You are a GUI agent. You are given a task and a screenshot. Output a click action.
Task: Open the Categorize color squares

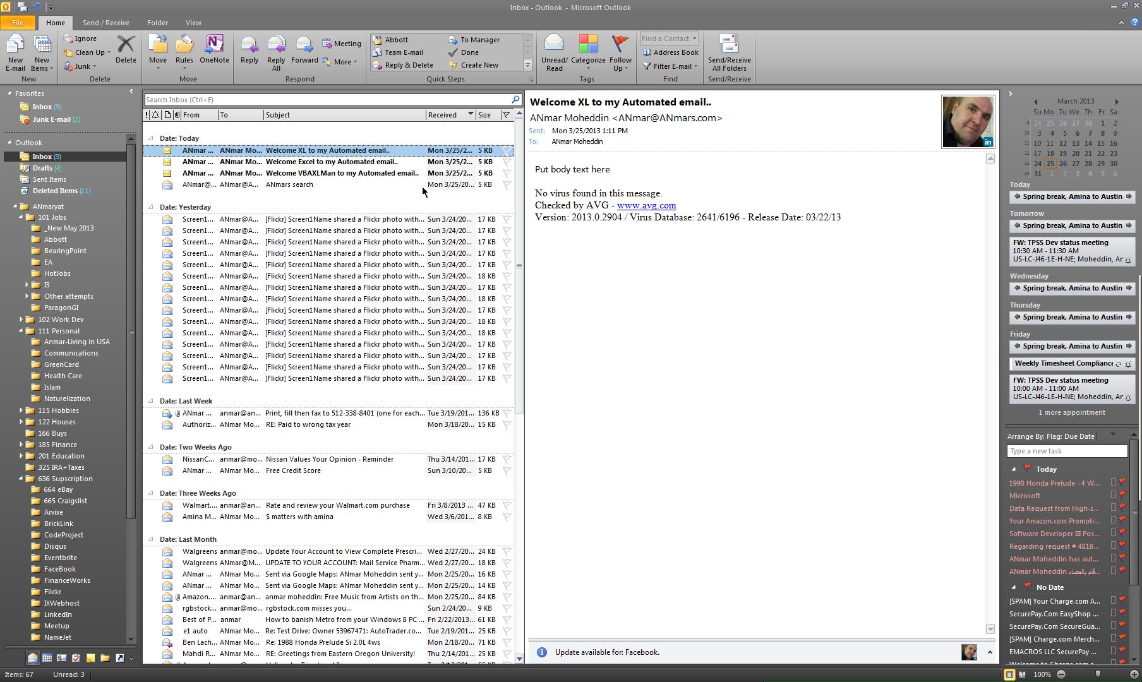coord(588,44)
